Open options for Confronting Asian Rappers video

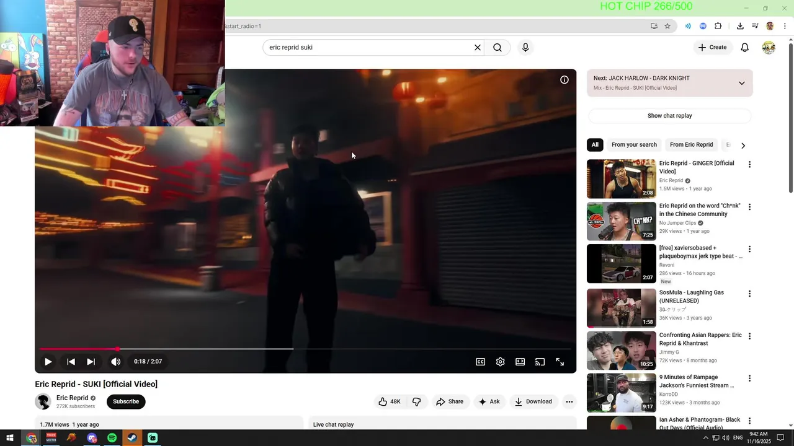tap(749, 336)
